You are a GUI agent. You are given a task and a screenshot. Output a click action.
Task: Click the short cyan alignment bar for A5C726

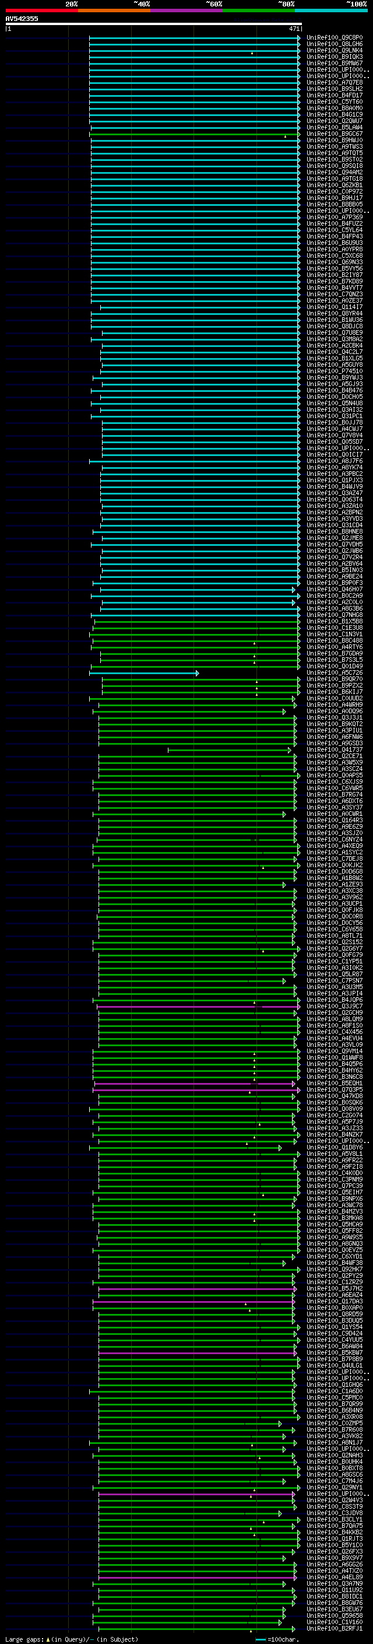[x=143, y=672]
